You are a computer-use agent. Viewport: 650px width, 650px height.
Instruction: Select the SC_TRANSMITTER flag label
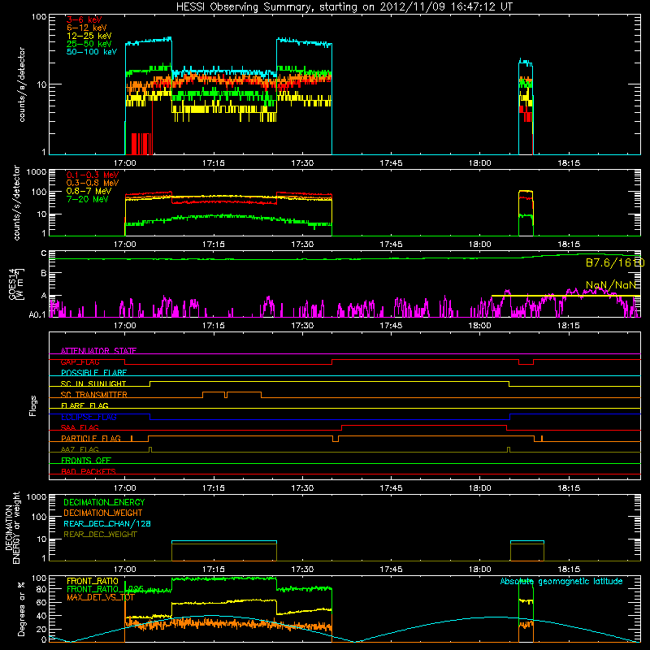coord(94,395)
